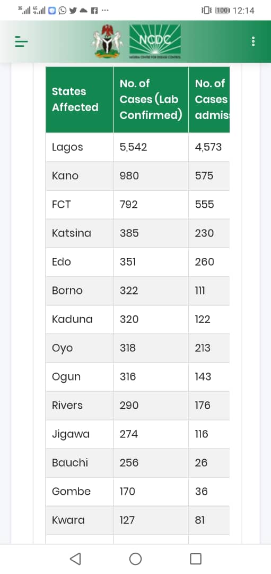Screen dimensions: 271x574
Task: Click the Borno confirmed cases value 322
Action: coord(129,291)
